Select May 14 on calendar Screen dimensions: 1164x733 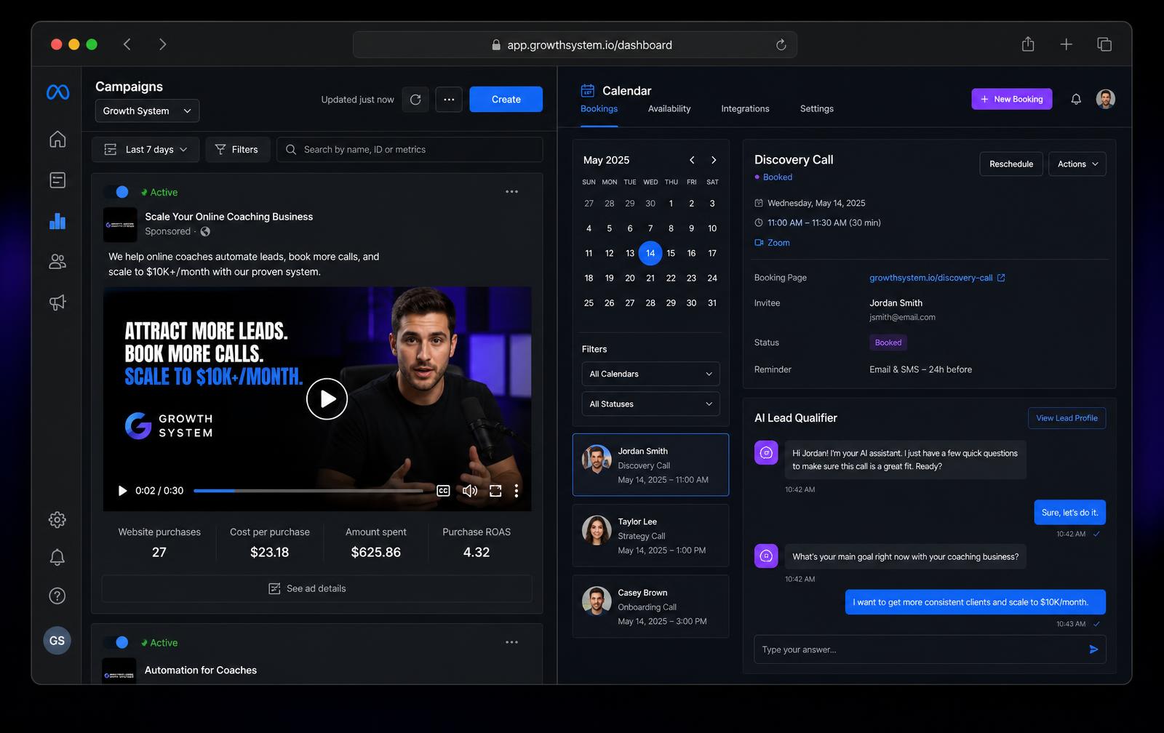650,253
